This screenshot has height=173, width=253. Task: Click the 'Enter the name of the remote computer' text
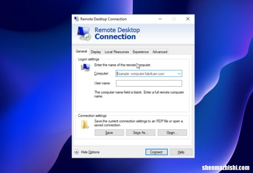(x=123, y=65)
